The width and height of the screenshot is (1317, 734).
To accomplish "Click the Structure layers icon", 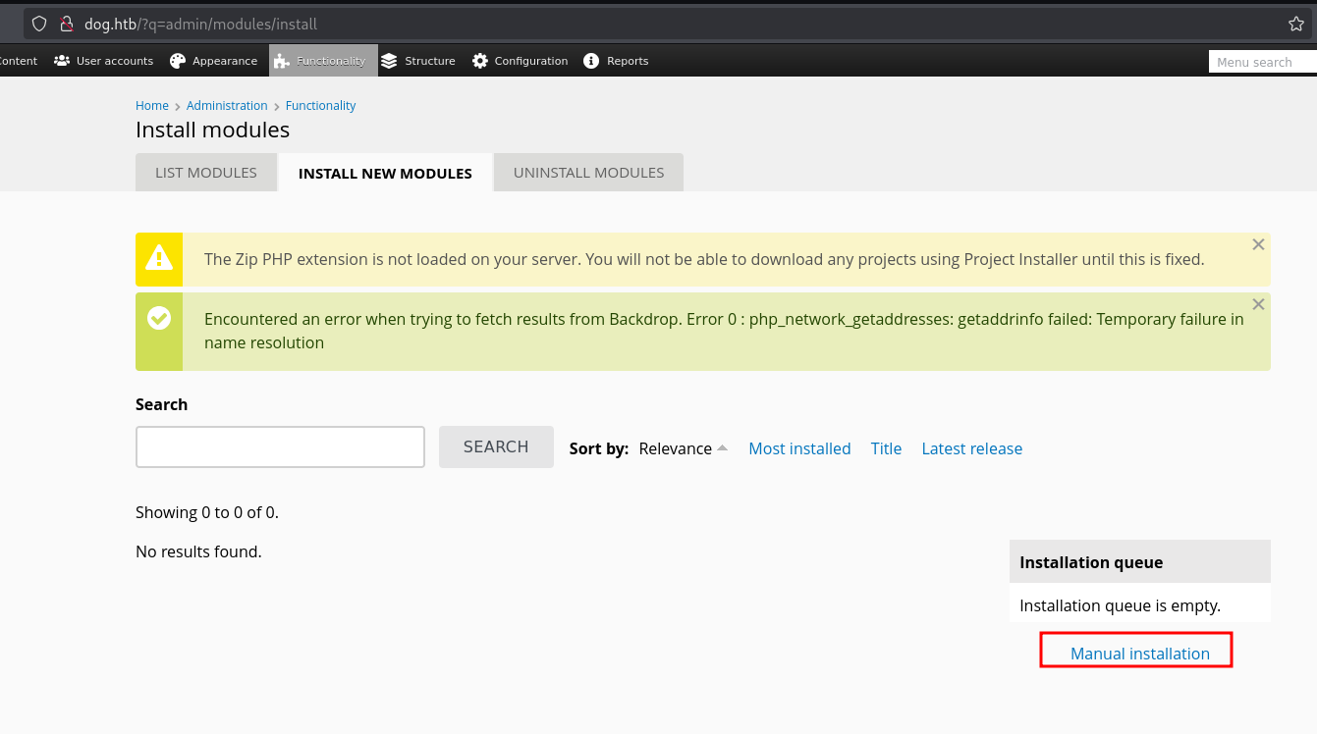I will (389, 61).
